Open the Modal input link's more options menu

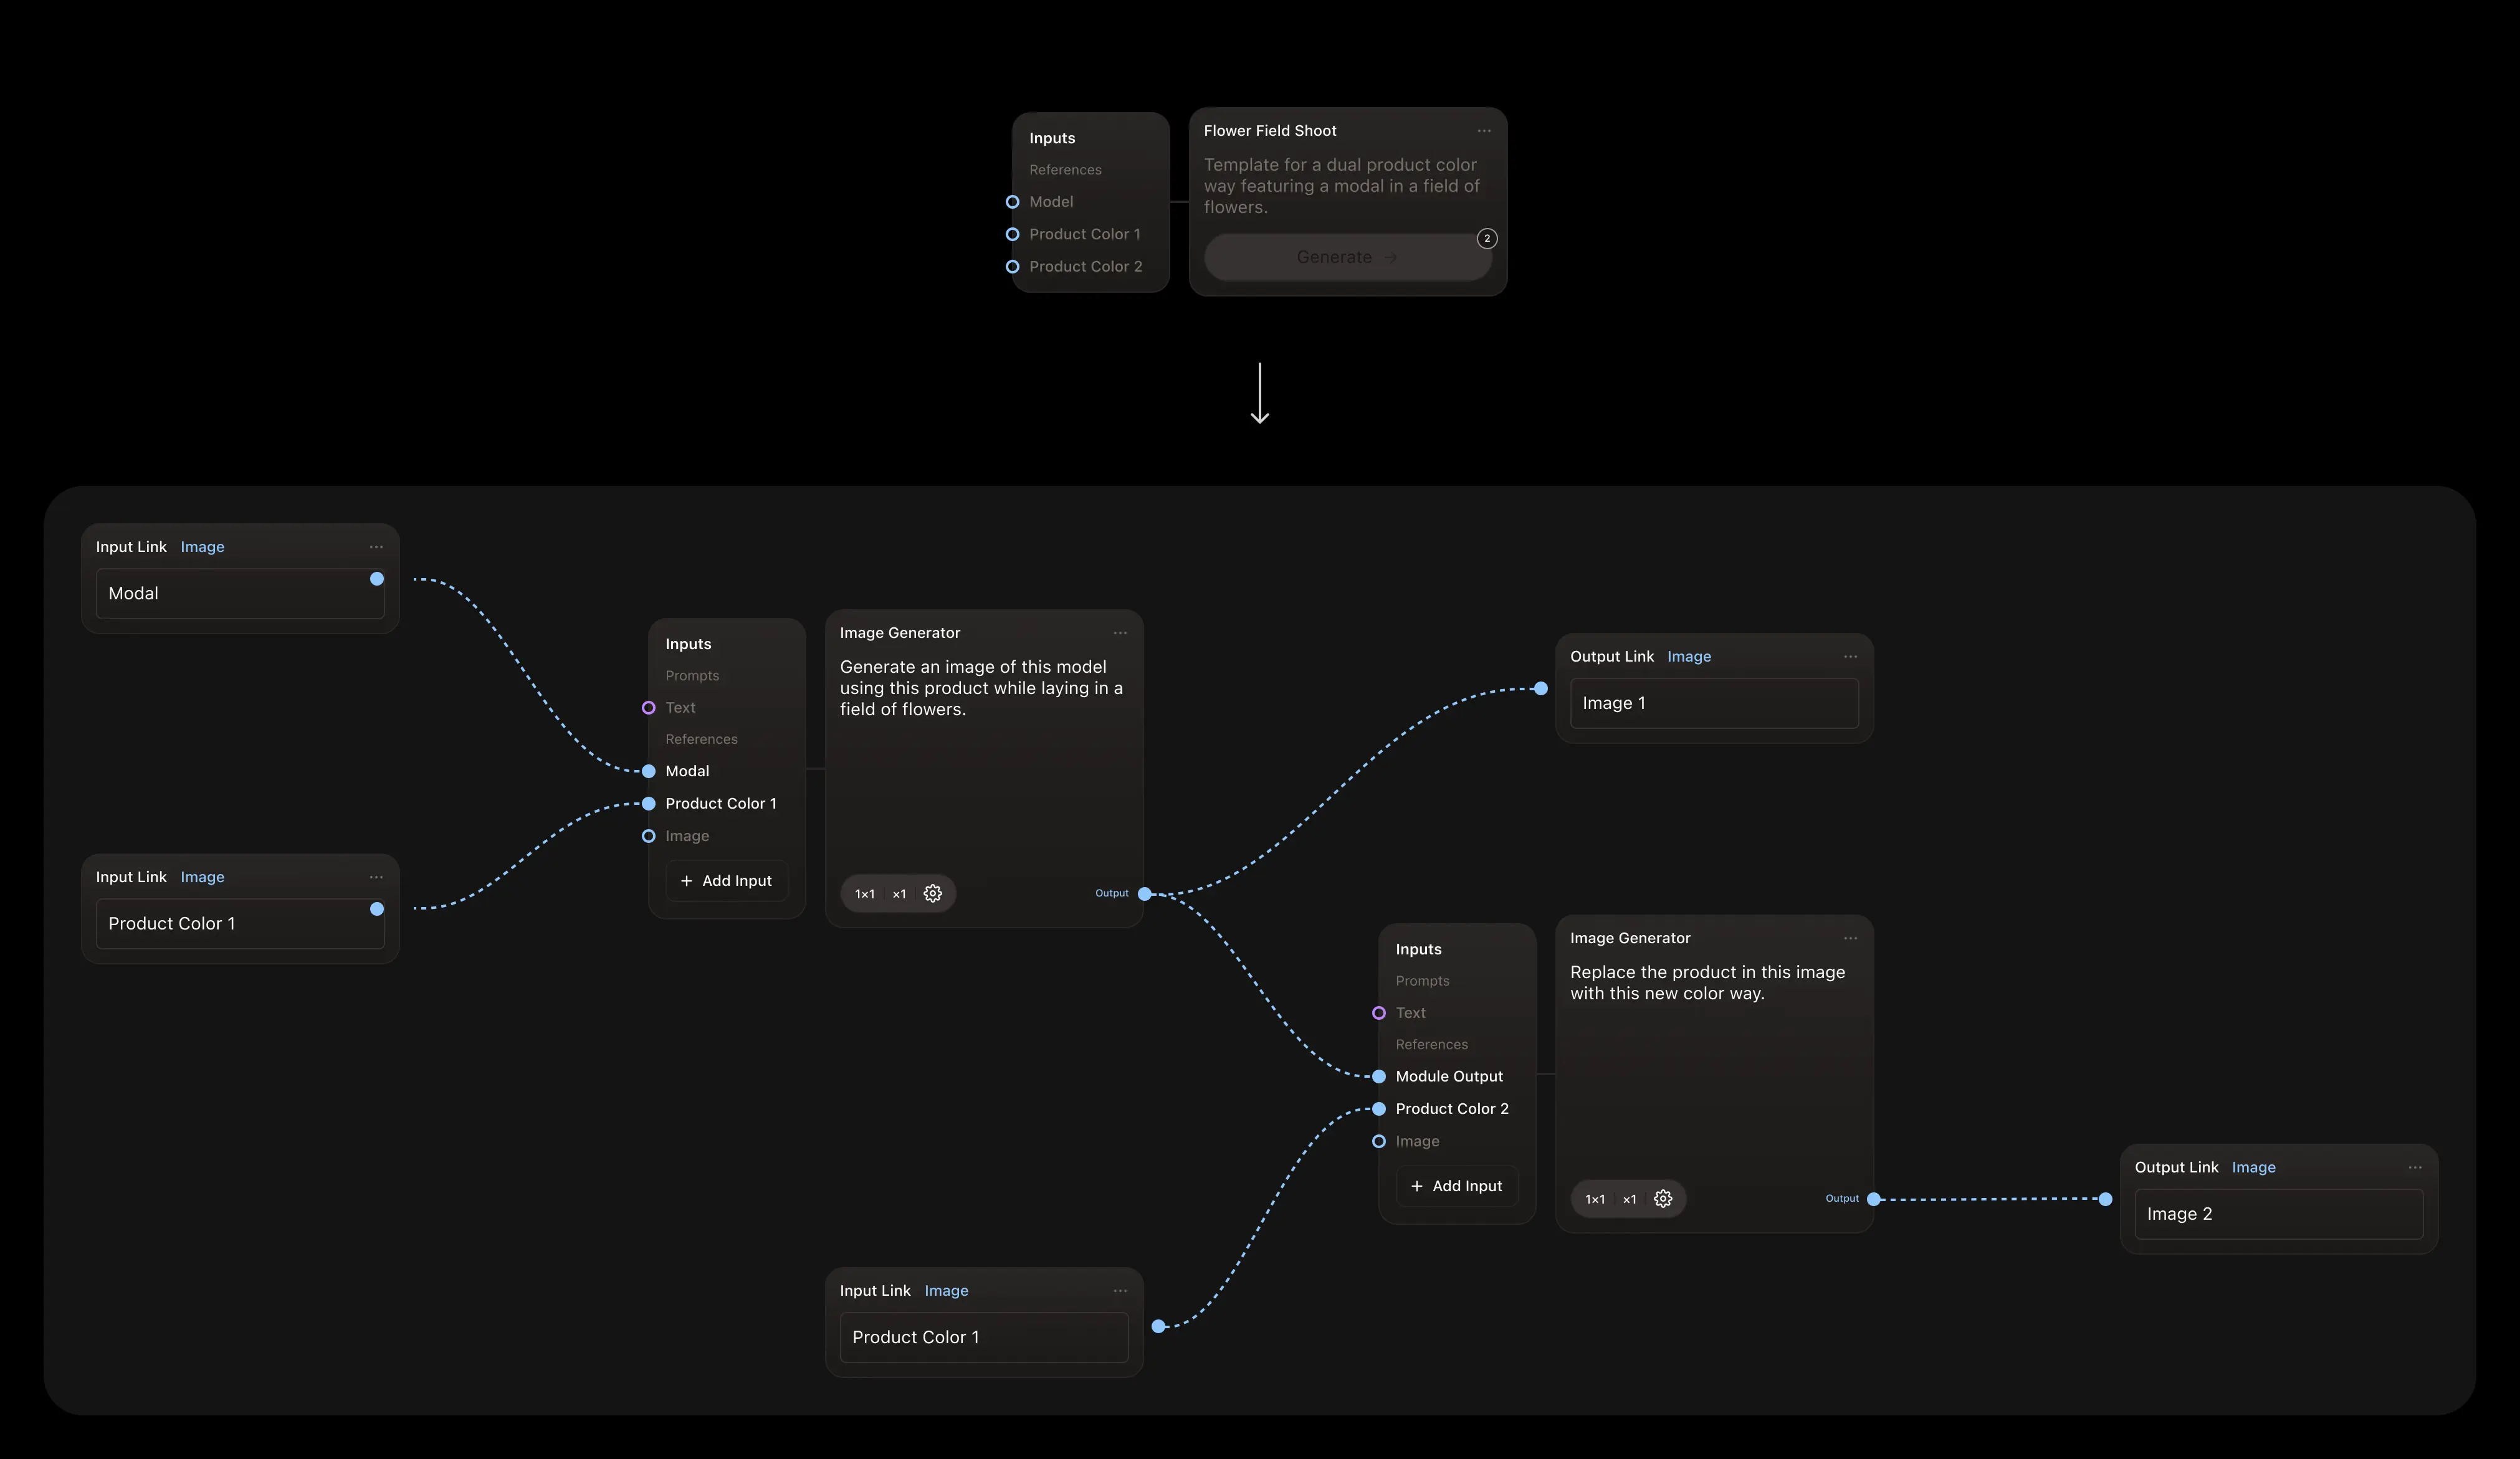tap(376, 547)
